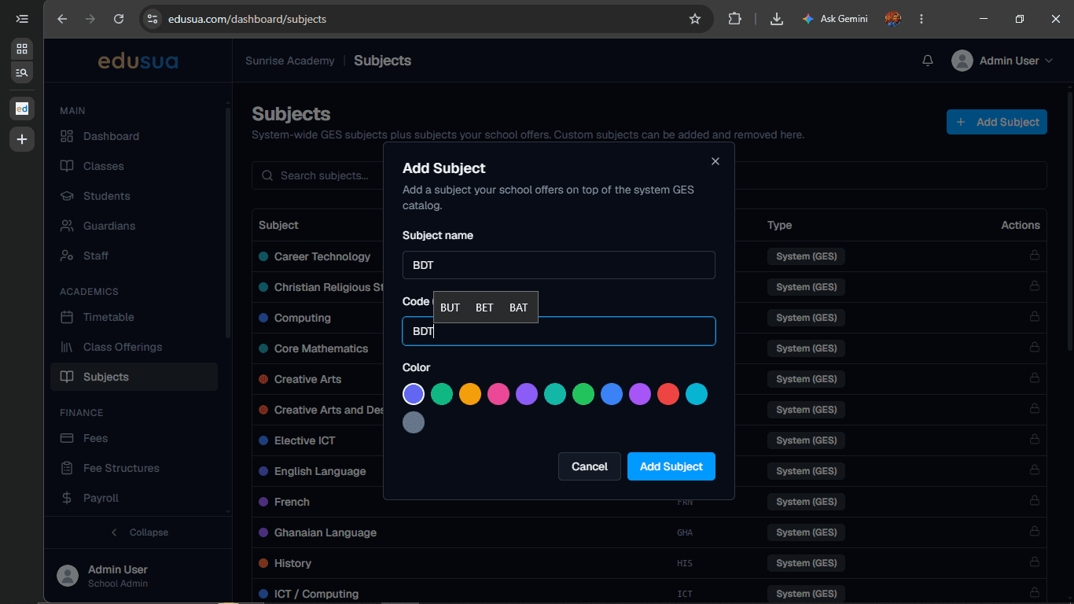Viewport: 1074px width, 604px height.
Task: Choose the BUT spelling suggestion
Action: point(450,308)
